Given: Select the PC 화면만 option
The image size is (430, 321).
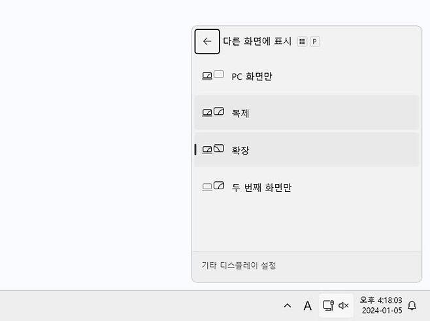Looking at the screenshot, I should click(x=252, y=76).
